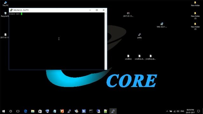
Task: Show hidden system tray icons
Action: [x=167, y=111]
